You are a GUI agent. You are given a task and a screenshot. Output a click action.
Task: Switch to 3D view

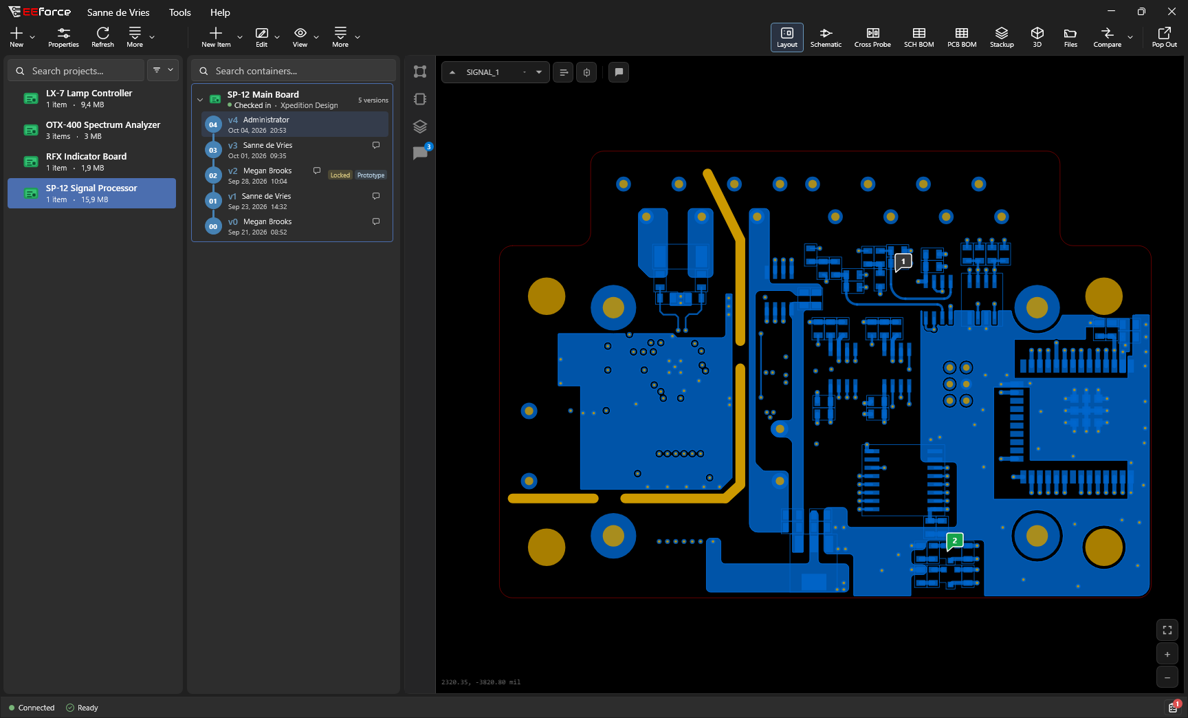[x=1037, y=37]
